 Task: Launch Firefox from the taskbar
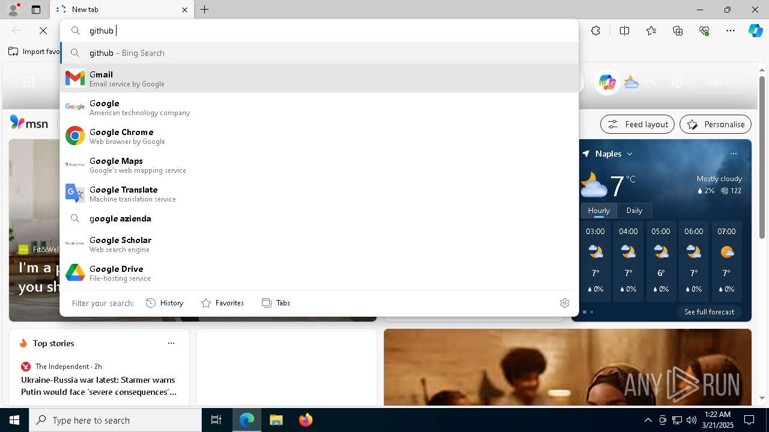point(305,420)
